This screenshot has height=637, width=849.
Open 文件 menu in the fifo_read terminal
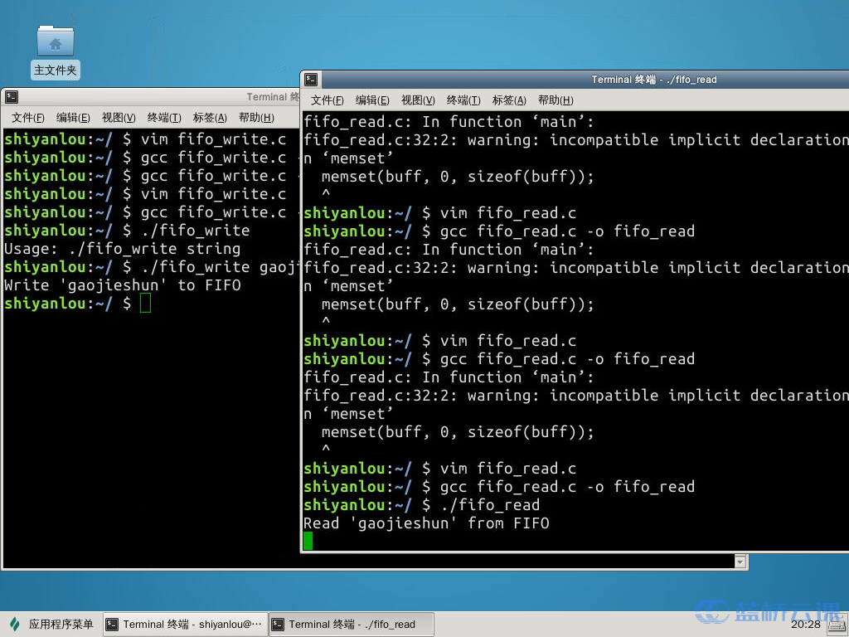point(327,100)
